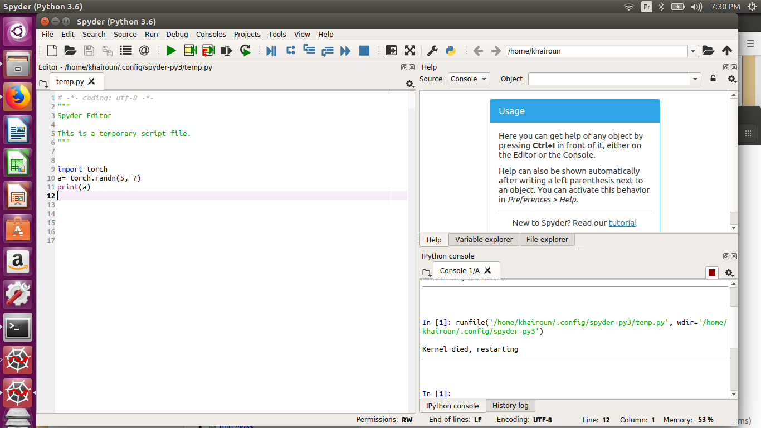Select the File explorer tab
The width and height of the screenshot is (761, 428).
coord(547,240)
